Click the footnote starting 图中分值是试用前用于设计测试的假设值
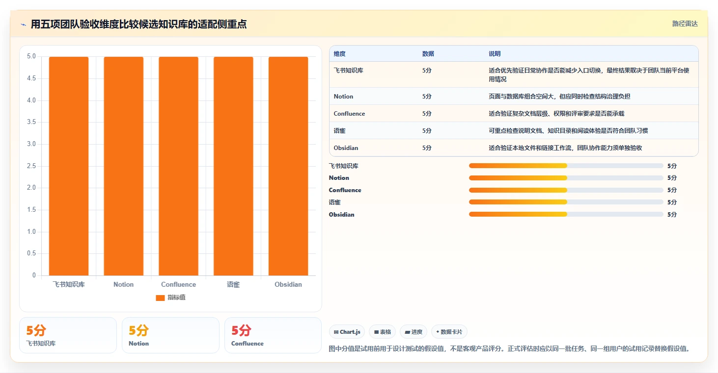Image resolution: width=718 pixels, height=373 pixels. 509,349
